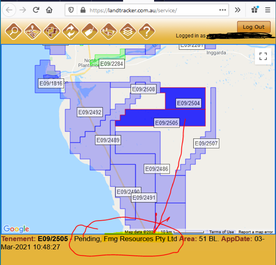Screen dimensions: 276x265
Task: Go back in browser history
Action: click(9, 10)
